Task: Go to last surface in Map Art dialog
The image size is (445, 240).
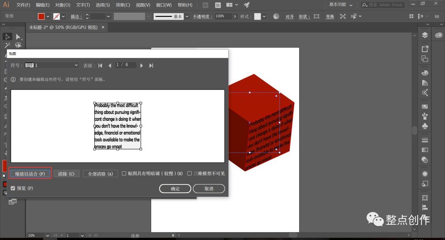Action: coord(151,66)
